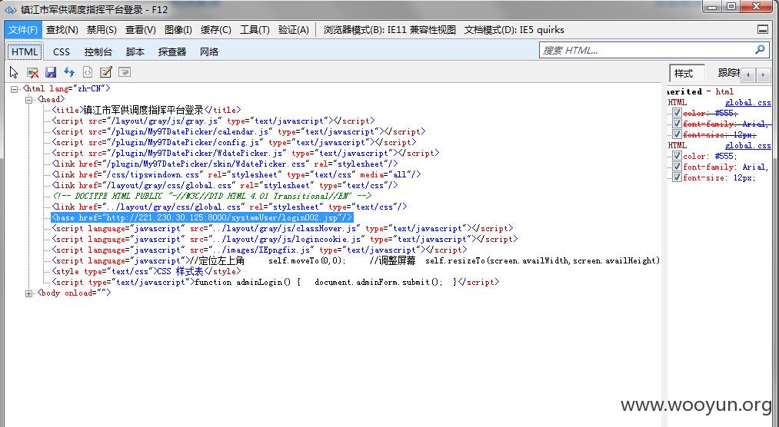Viewport: 779px width, 427px height.
Task: Save the HTML with the floppy disk icon
Action: tap(51, 72)
